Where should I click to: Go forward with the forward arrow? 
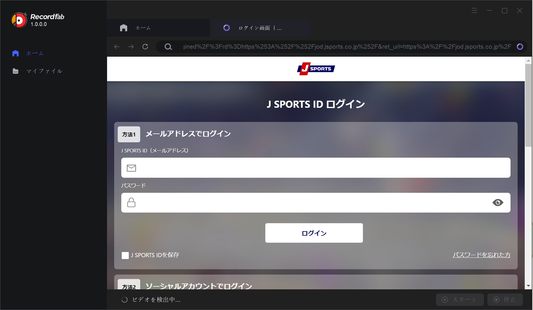click(131, 47)
